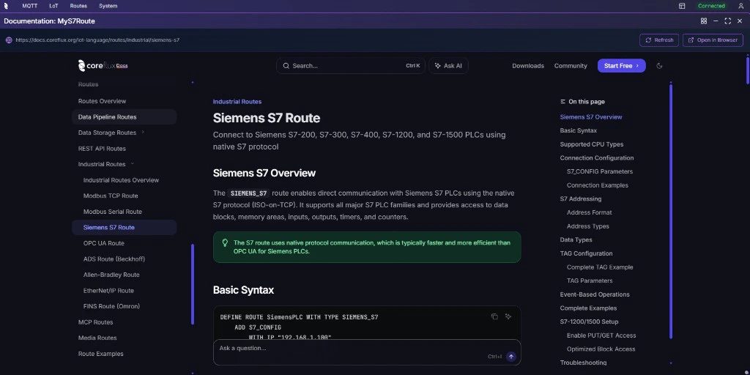The height and width of the screenshot is (375, 750).
Task: Open the Routes menu
Action: [x=78, y=6]
